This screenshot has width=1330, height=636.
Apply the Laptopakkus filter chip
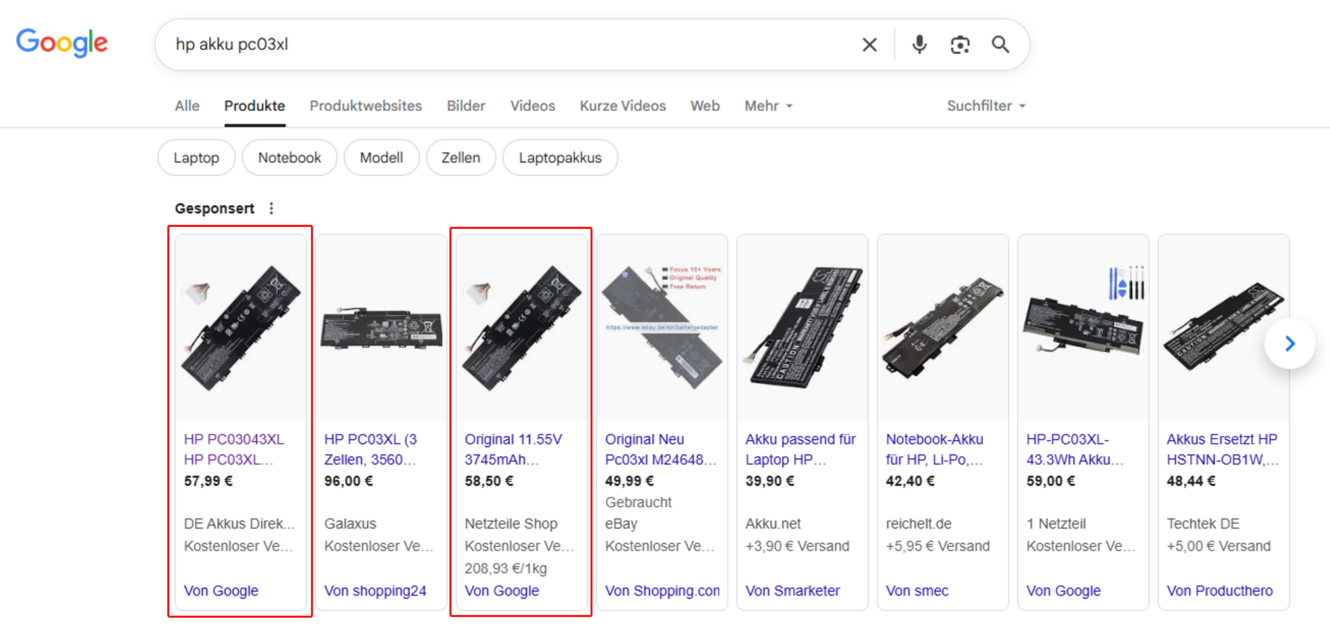560,158
